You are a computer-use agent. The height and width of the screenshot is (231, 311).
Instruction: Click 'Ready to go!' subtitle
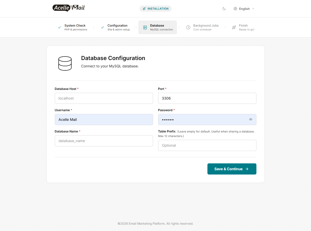point(247,30)
